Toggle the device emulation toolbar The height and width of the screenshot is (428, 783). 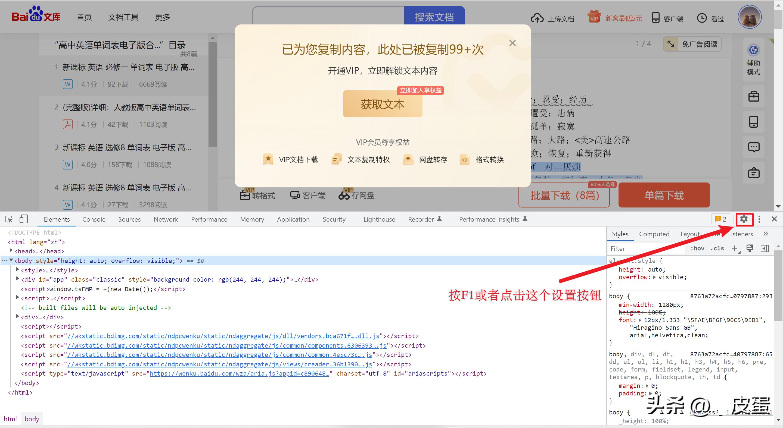pos(23,219)
